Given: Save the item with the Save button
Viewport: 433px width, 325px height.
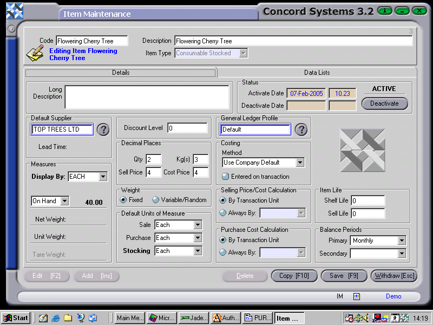Looking at the screenshot, I should [x=344, y=276].
